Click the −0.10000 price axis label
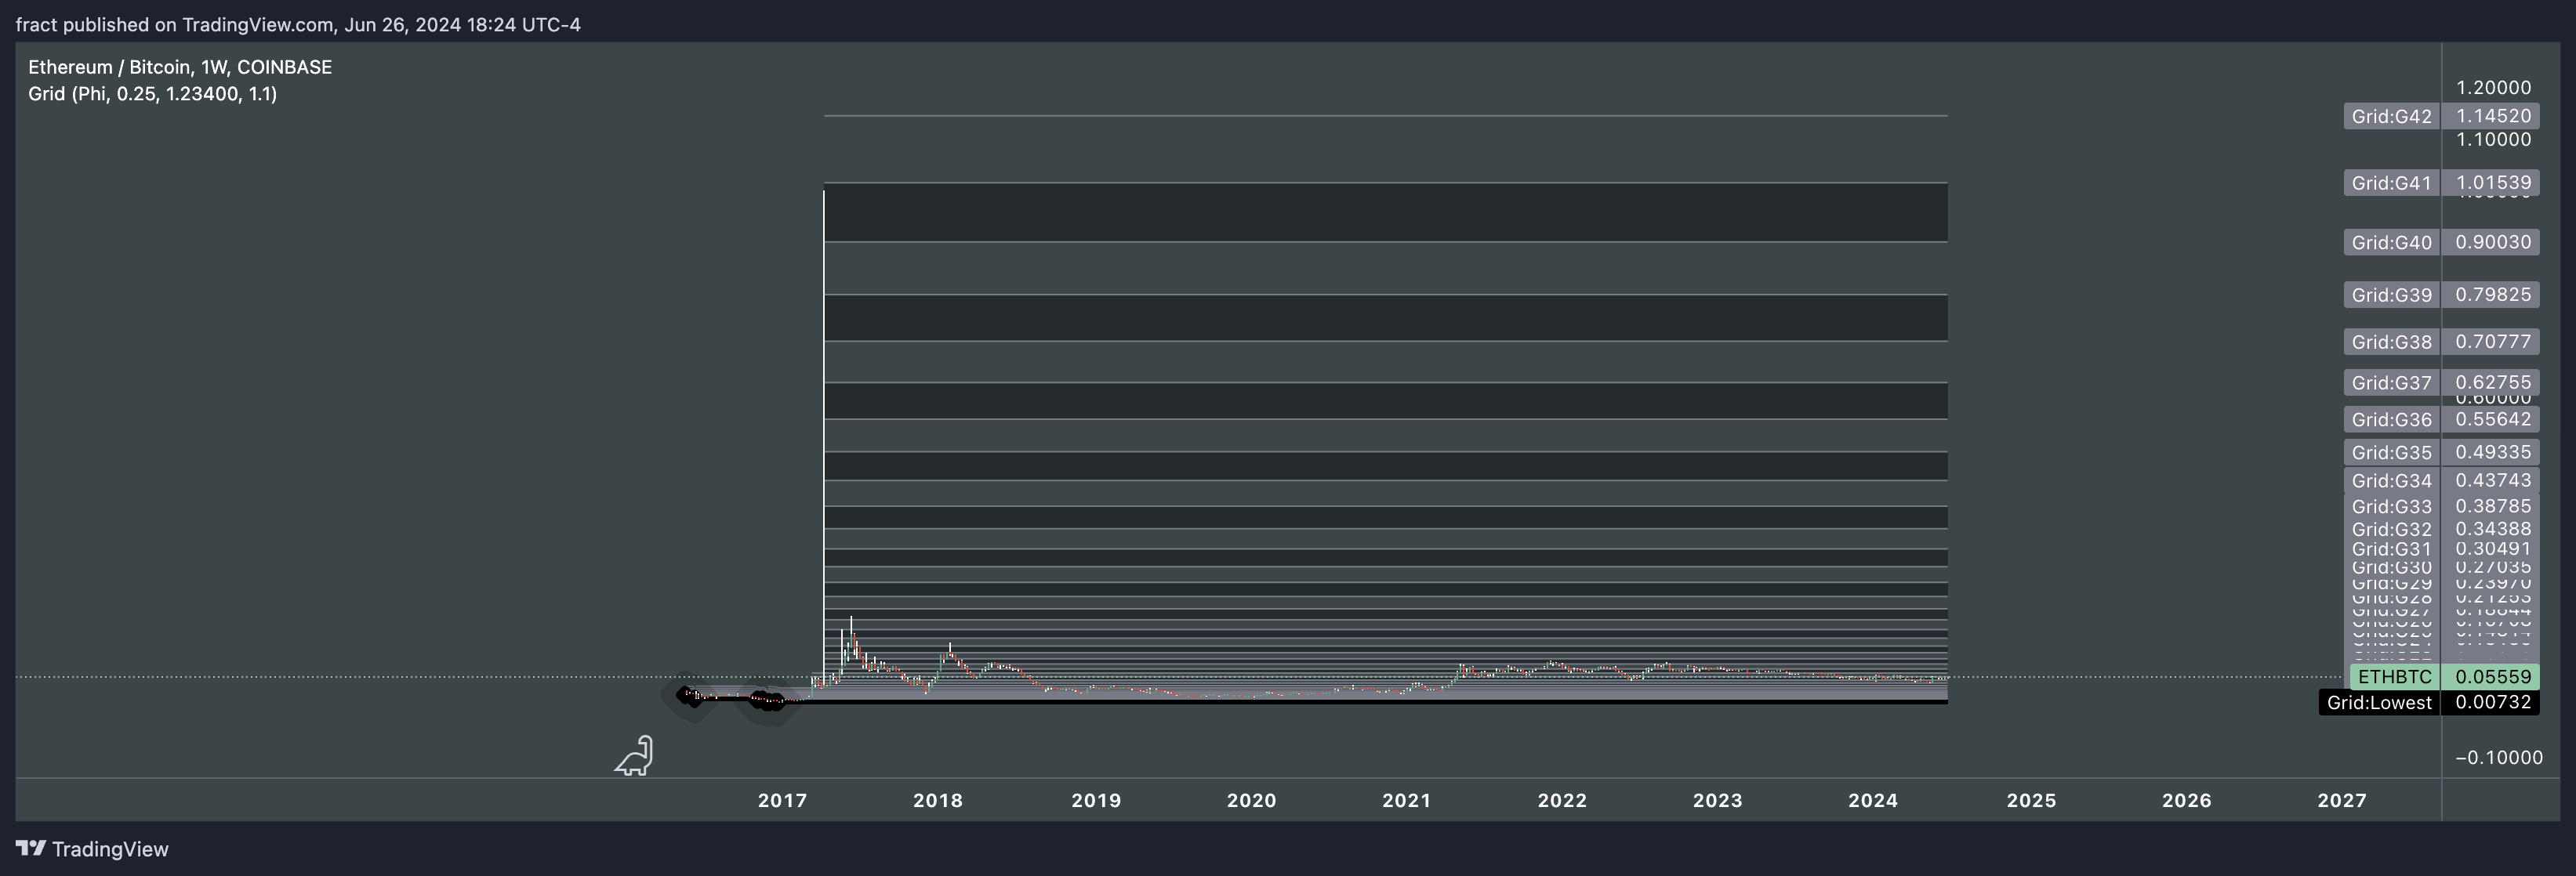Viewport: 2576px width, 876px height. [2498, 758]
